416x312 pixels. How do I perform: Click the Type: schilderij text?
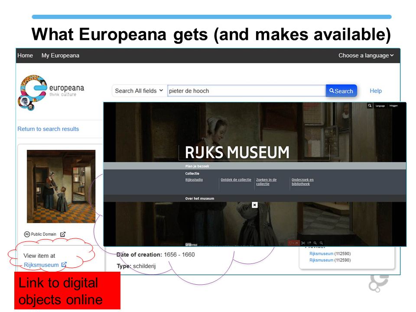tap(136, 266)
